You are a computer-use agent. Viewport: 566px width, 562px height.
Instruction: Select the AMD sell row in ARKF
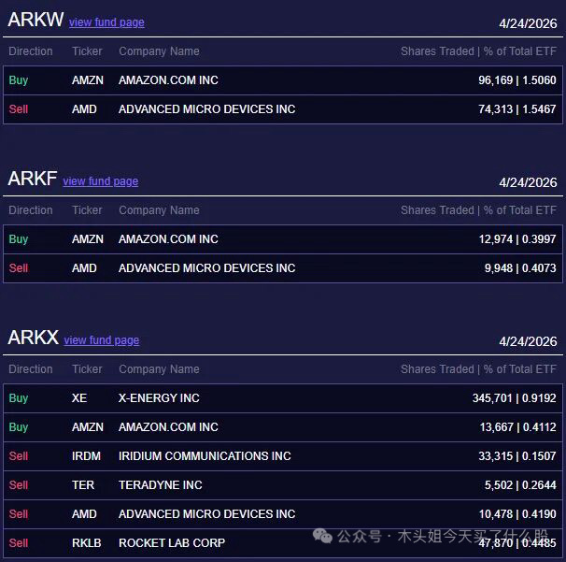[x=282, y=268]
